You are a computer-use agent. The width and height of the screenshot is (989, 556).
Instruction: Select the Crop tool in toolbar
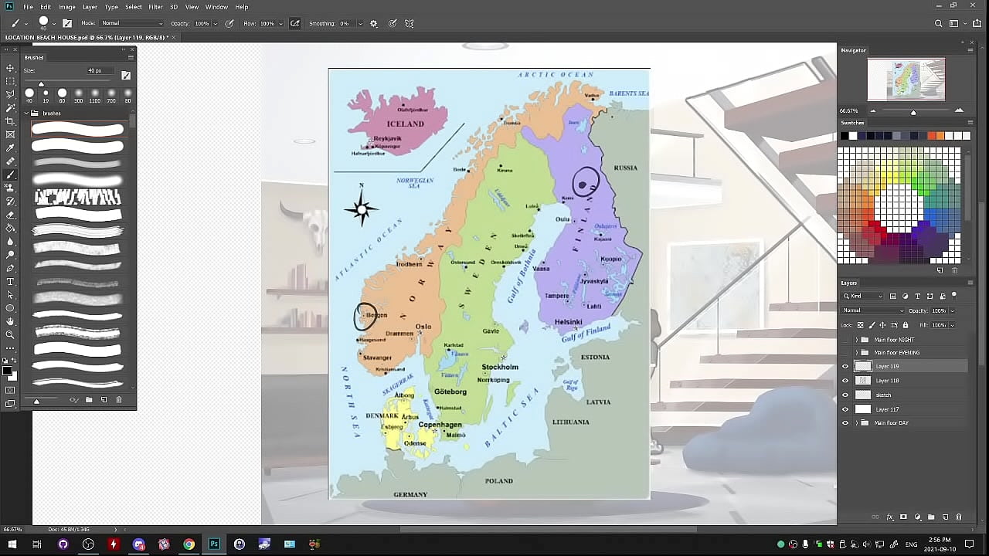pyautogui.click(x=10, y=121)
